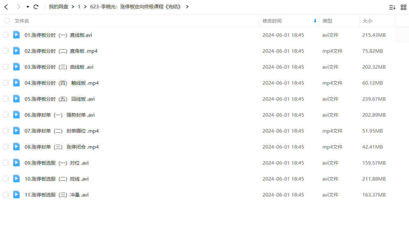The image size is (409, 225).
Task: Select file name 10.涨停板选股（二）控线 .avi
Action: point(57,179)
